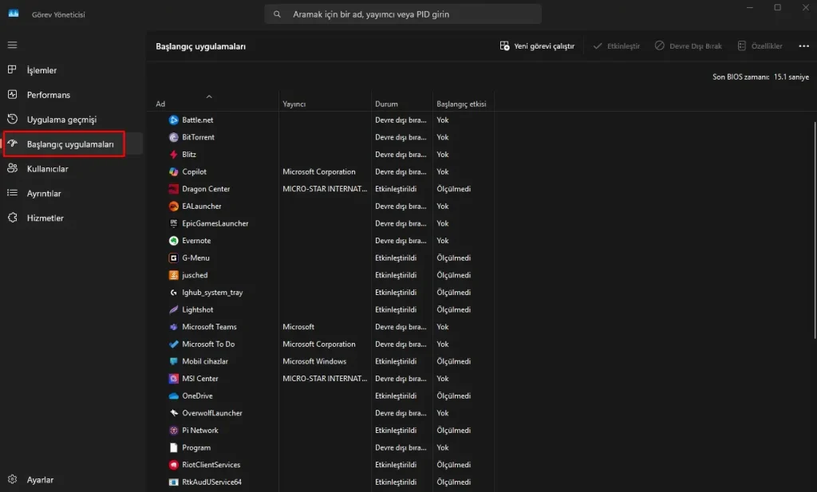Viewport: 817px width, 492px height.
Task: Click the Lightshot feather icon
Action: (x=173, y=309)
